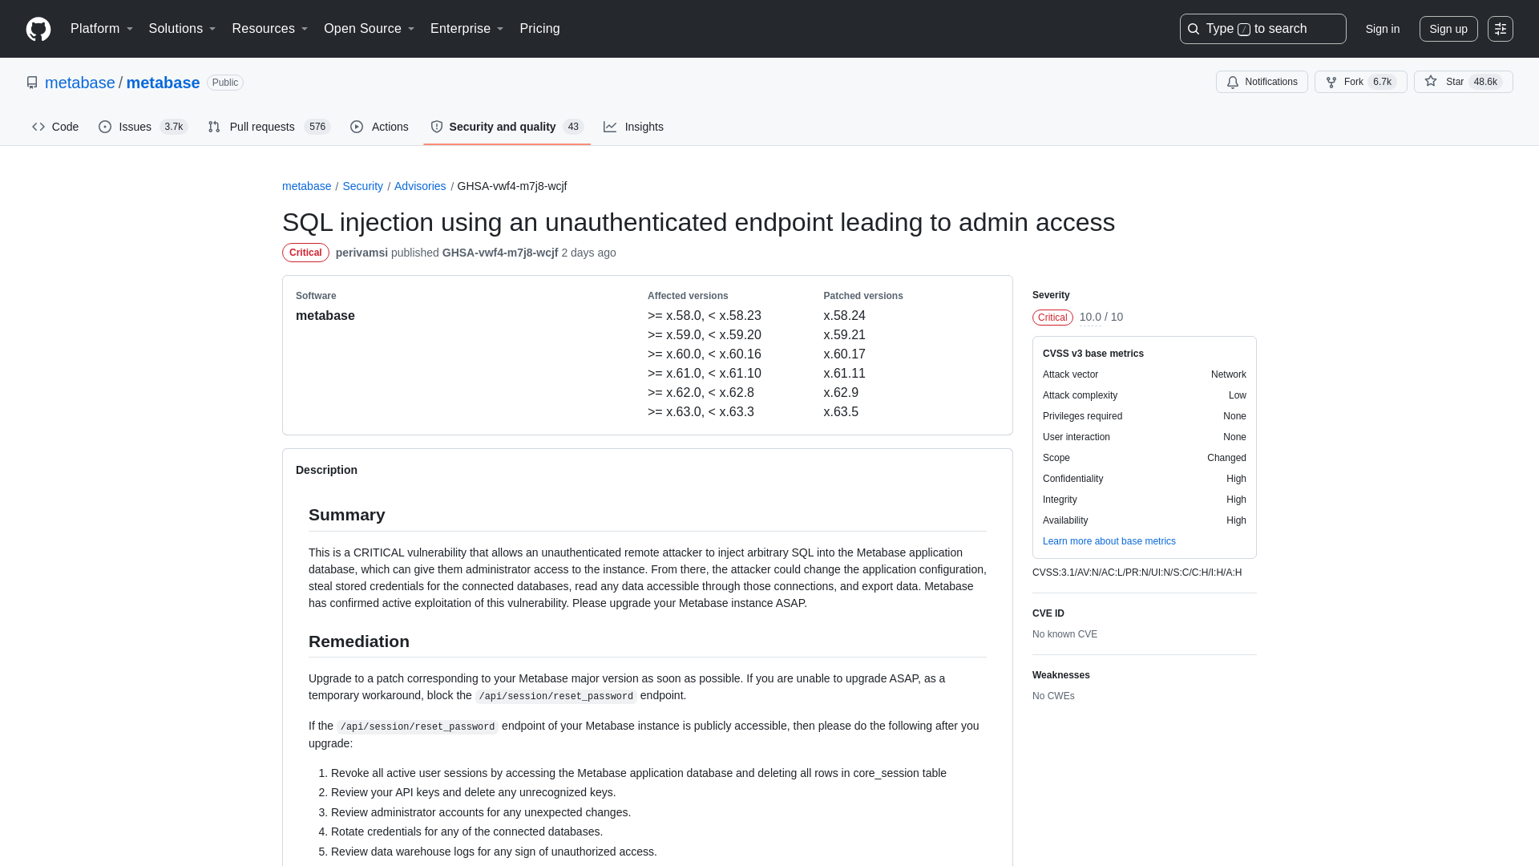Expand the Solutions menu
1539x866 pixels.
click(182, 29)
